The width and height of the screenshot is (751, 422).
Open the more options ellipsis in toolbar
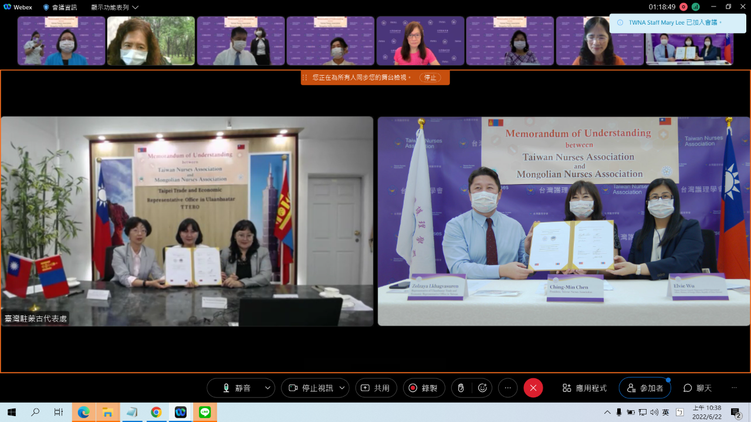[x=508, y=388]
